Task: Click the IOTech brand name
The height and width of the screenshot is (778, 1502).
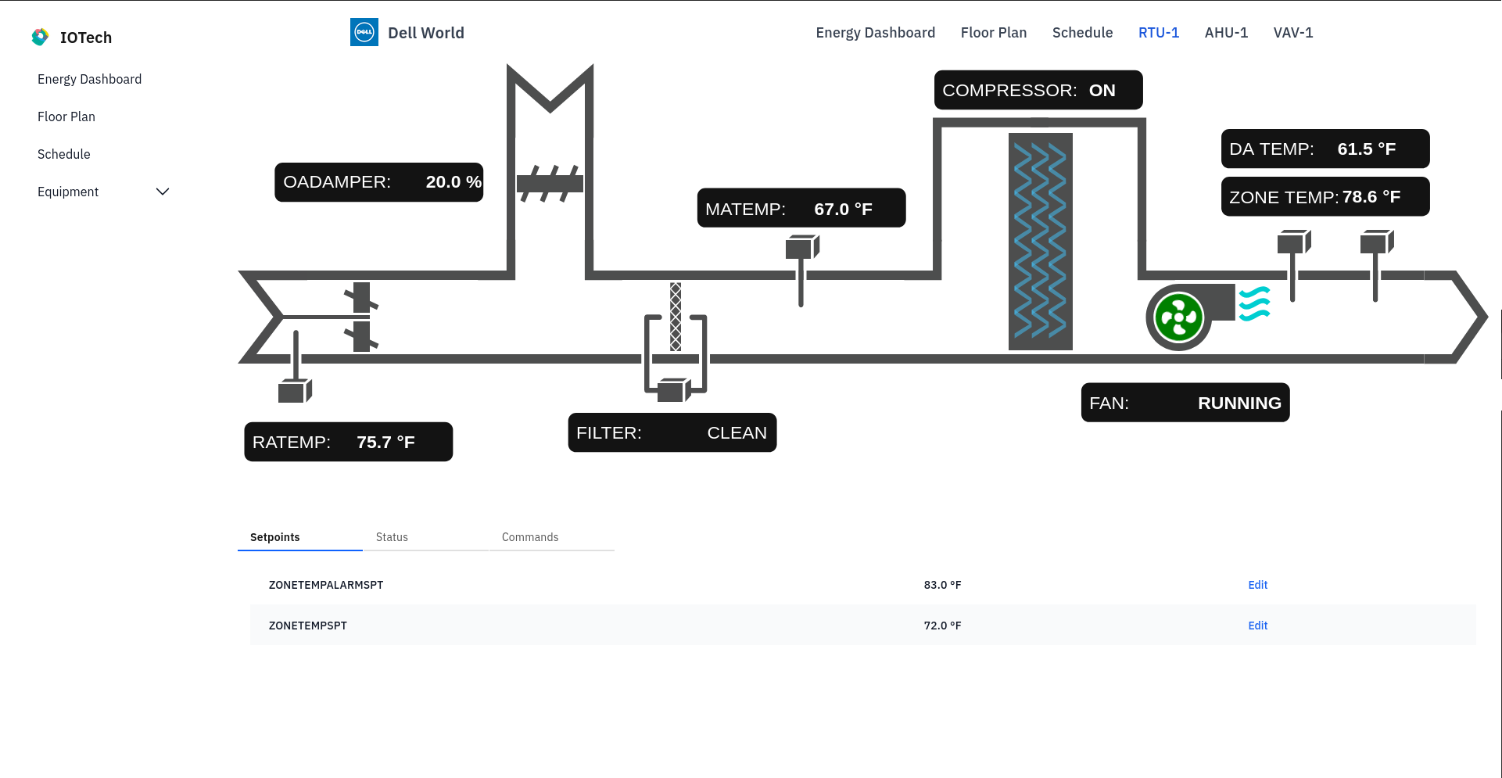Action: click(x=86, y=38)
